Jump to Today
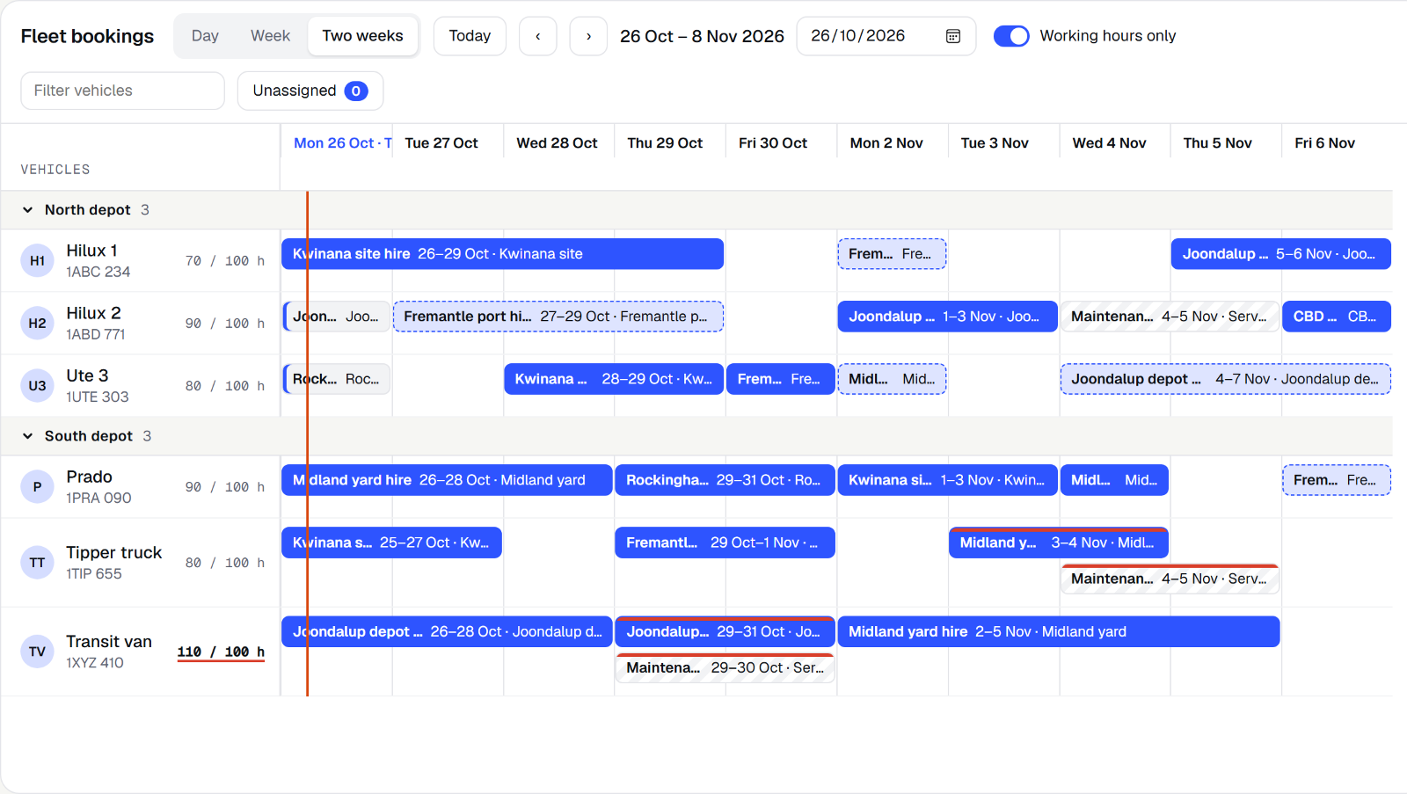Viewport: 1407px width, 794px height. click(x=470, y=36)
